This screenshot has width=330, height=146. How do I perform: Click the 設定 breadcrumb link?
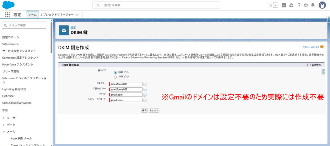coord(73,28)
